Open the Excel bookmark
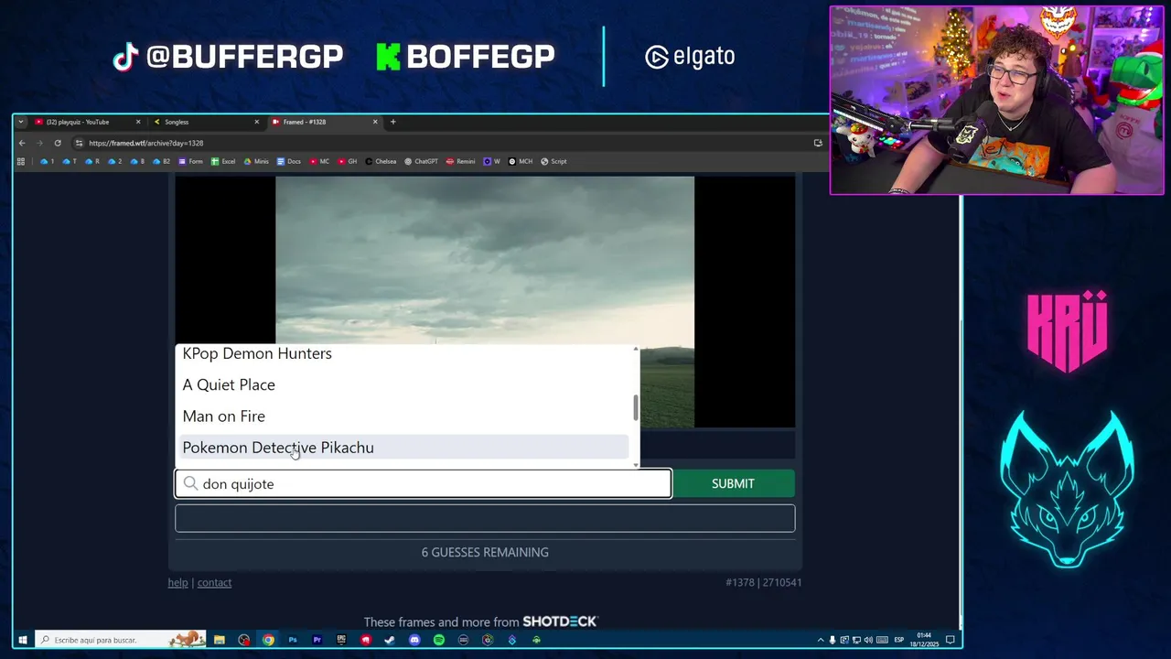The width and height of the screenshot is (1171, 659). click(223, 161)
